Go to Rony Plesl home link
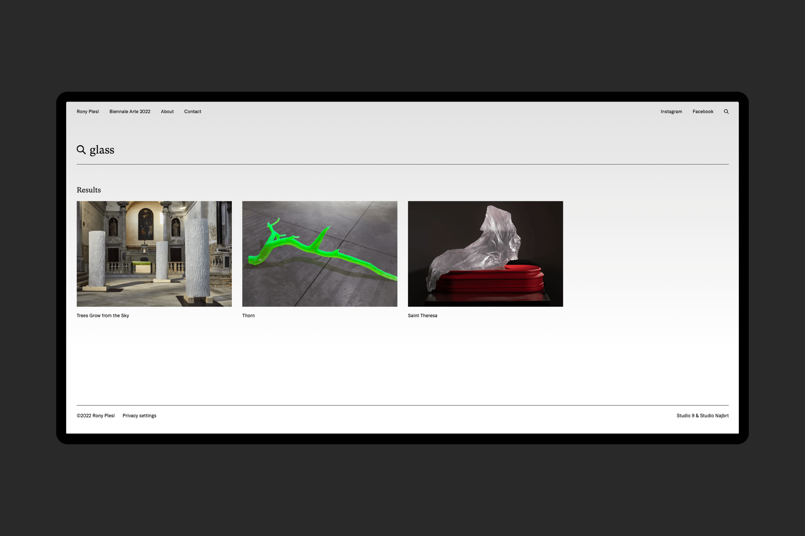Screen dimensions: 805x536 88,111
